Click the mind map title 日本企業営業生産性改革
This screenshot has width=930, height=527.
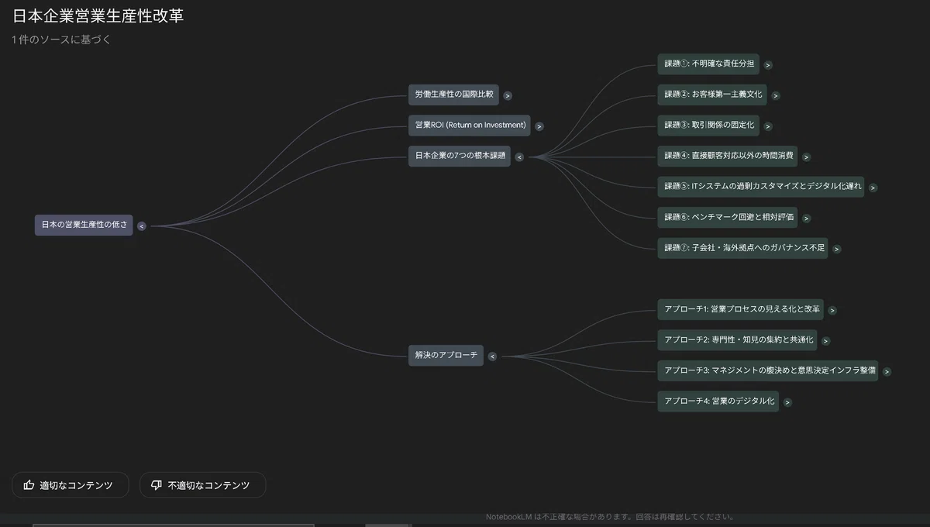coord(98,15)
